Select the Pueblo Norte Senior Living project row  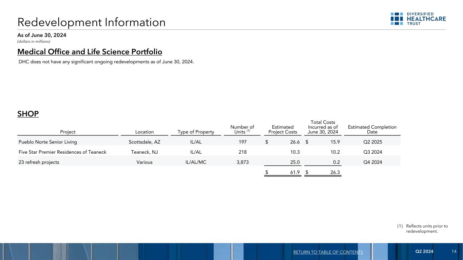[x=48, y=142]
